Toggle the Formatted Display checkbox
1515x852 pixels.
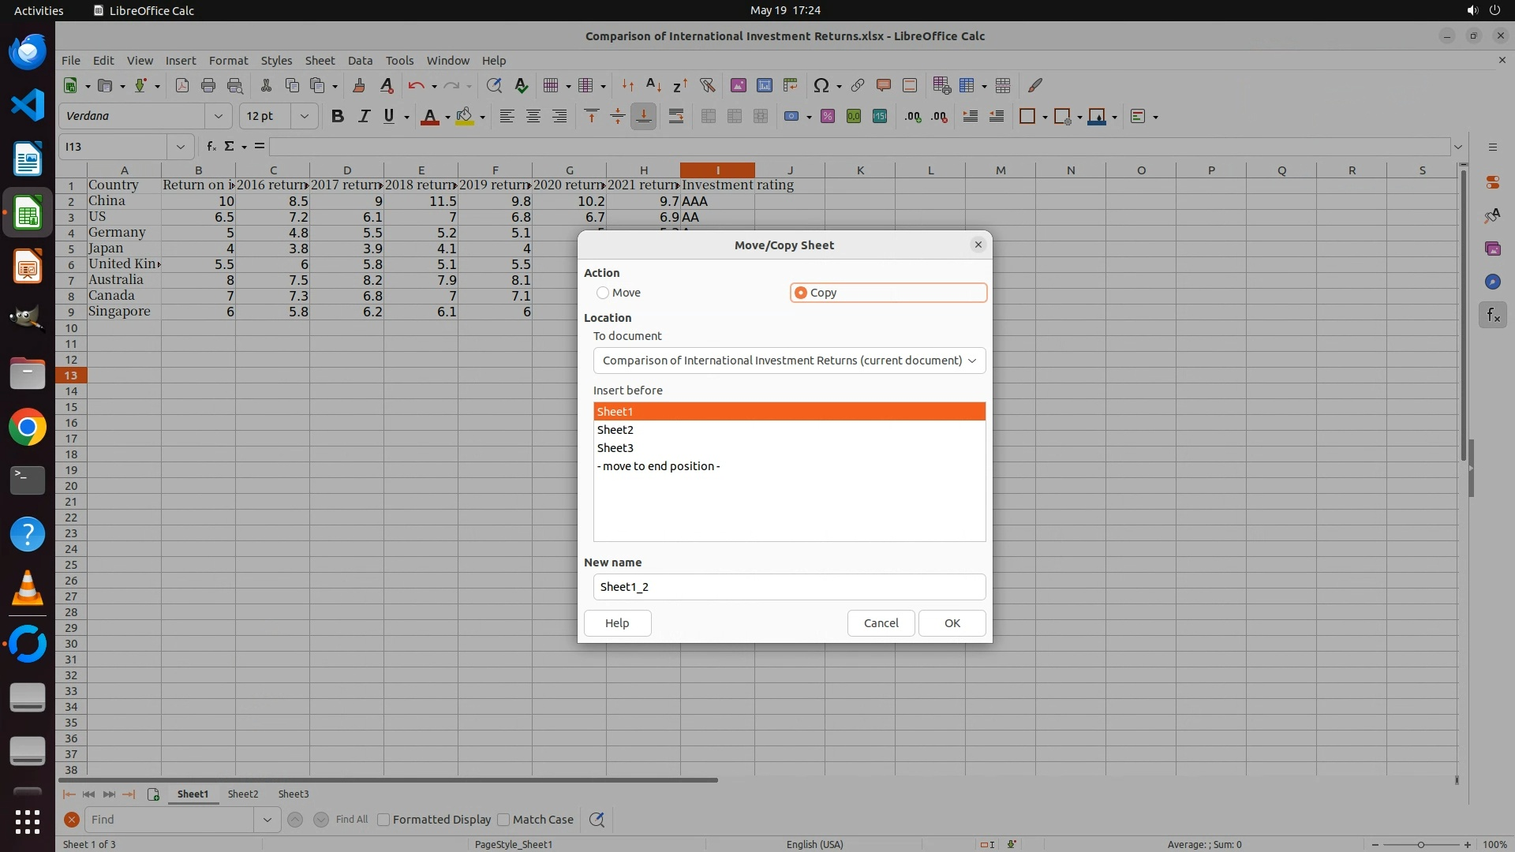(384, 820)
